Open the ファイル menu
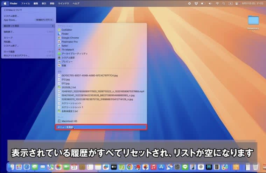 26,3
